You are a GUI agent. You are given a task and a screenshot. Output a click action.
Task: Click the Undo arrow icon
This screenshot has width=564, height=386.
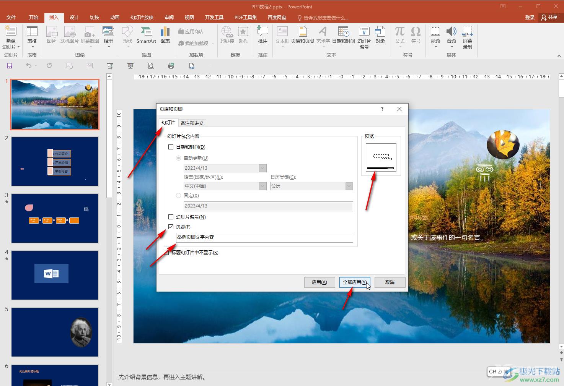point(29,66)
